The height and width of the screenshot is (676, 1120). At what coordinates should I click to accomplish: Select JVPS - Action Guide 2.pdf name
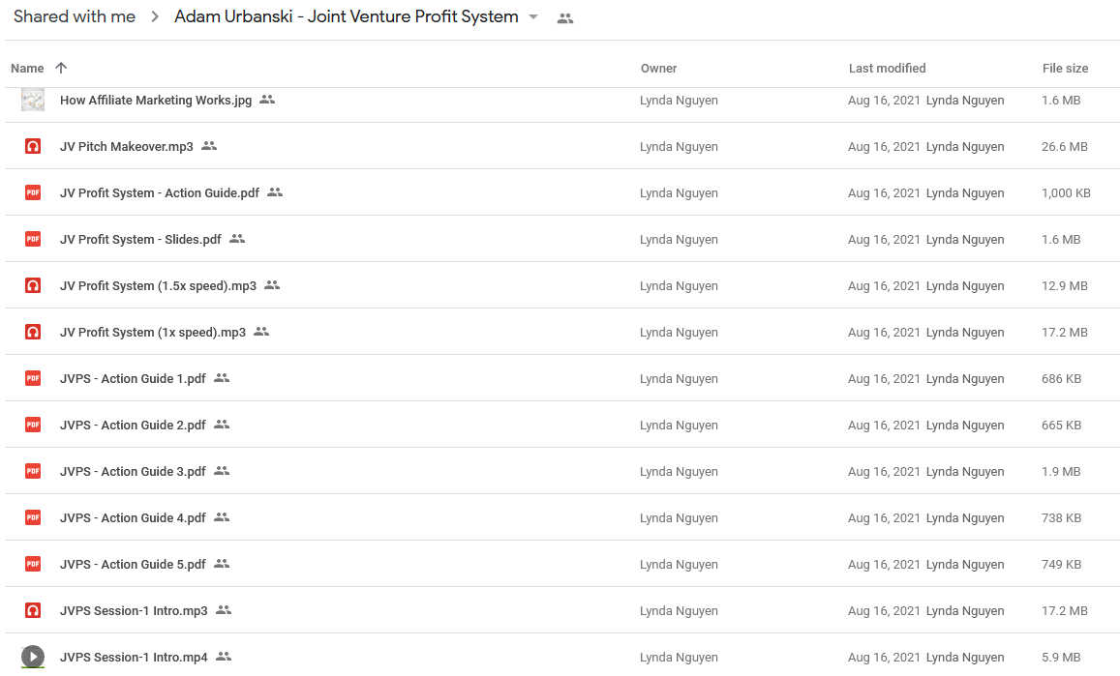133,425
